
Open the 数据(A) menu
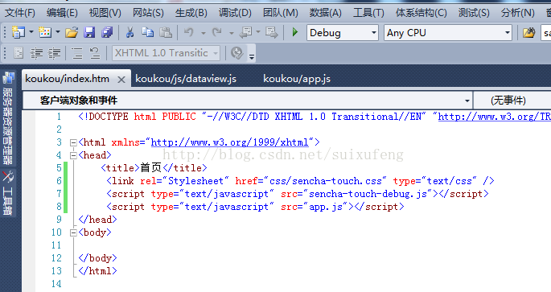326,13
